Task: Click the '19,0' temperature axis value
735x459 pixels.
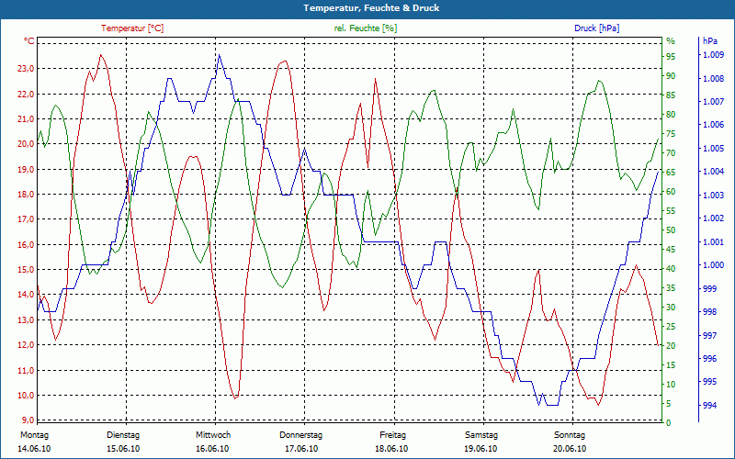Action: coord(26,170)
